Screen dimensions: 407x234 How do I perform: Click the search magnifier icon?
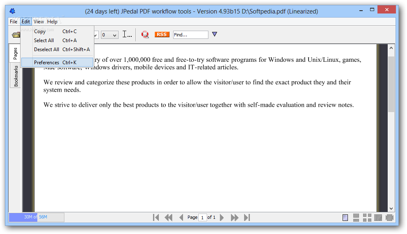tap(145, 34)
